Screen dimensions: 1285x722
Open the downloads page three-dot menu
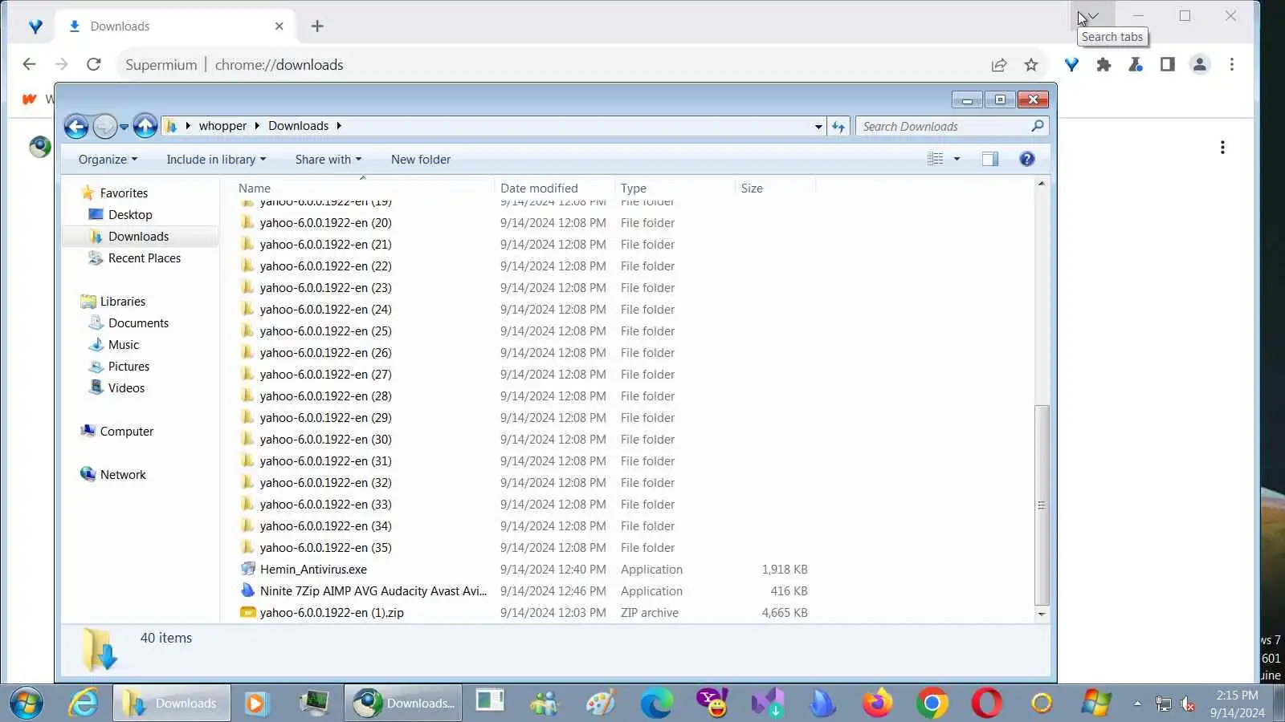point(1222,148)
